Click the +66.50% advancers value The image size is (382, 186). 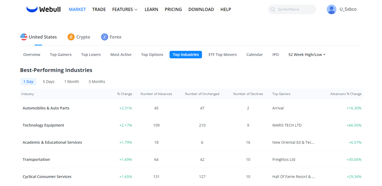coord(354,125)
